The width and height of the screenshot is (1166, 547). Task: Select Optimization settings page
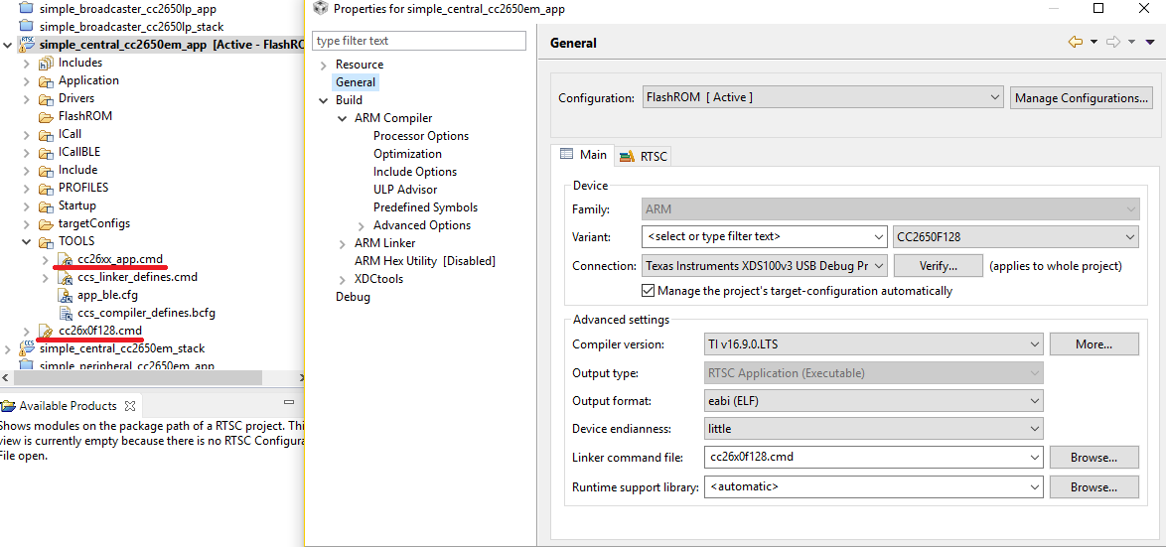point(407,154)
